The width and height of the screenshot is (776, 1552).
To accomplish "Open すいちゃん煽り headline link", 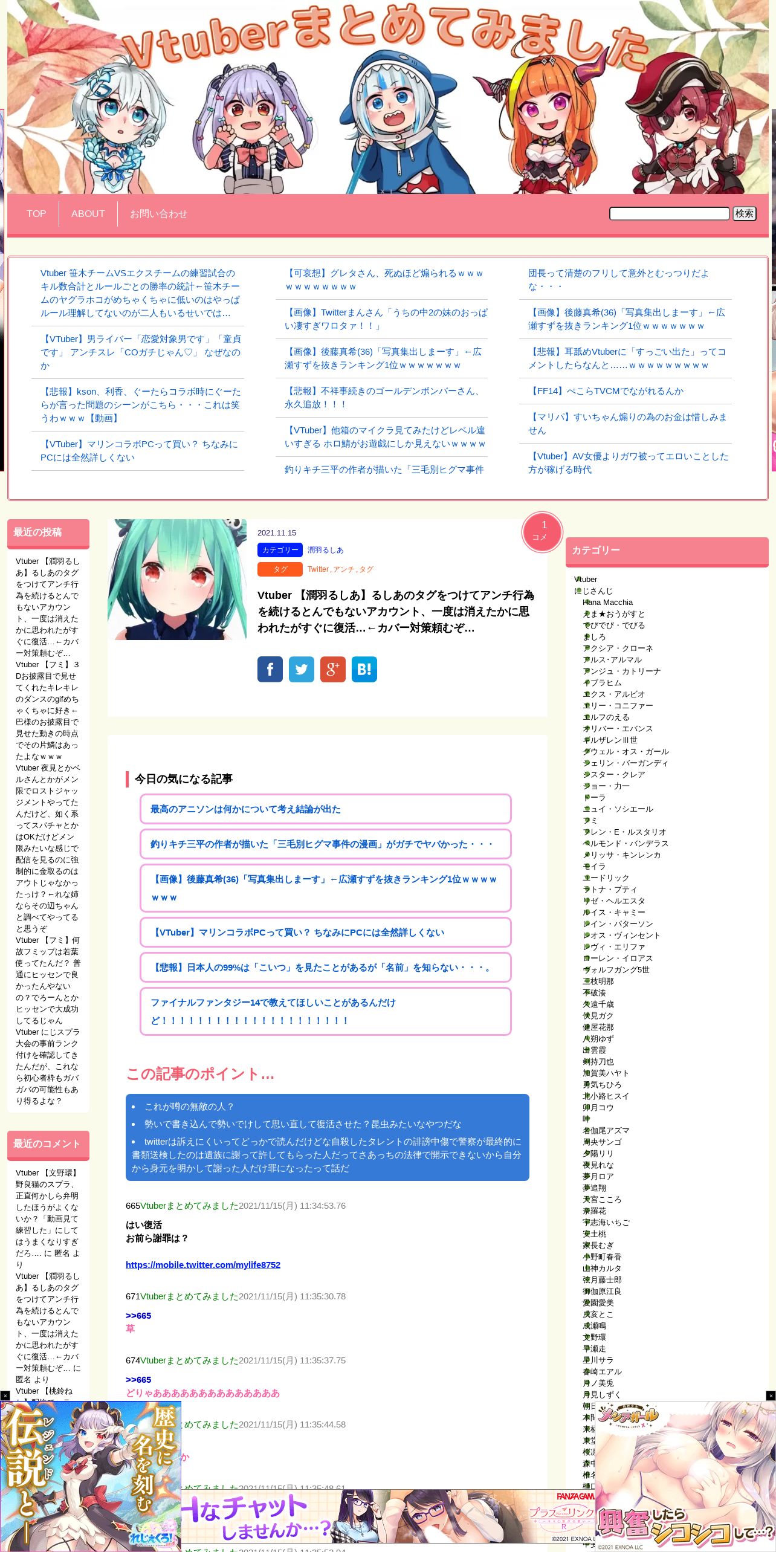I will click(x=627, y=424).
